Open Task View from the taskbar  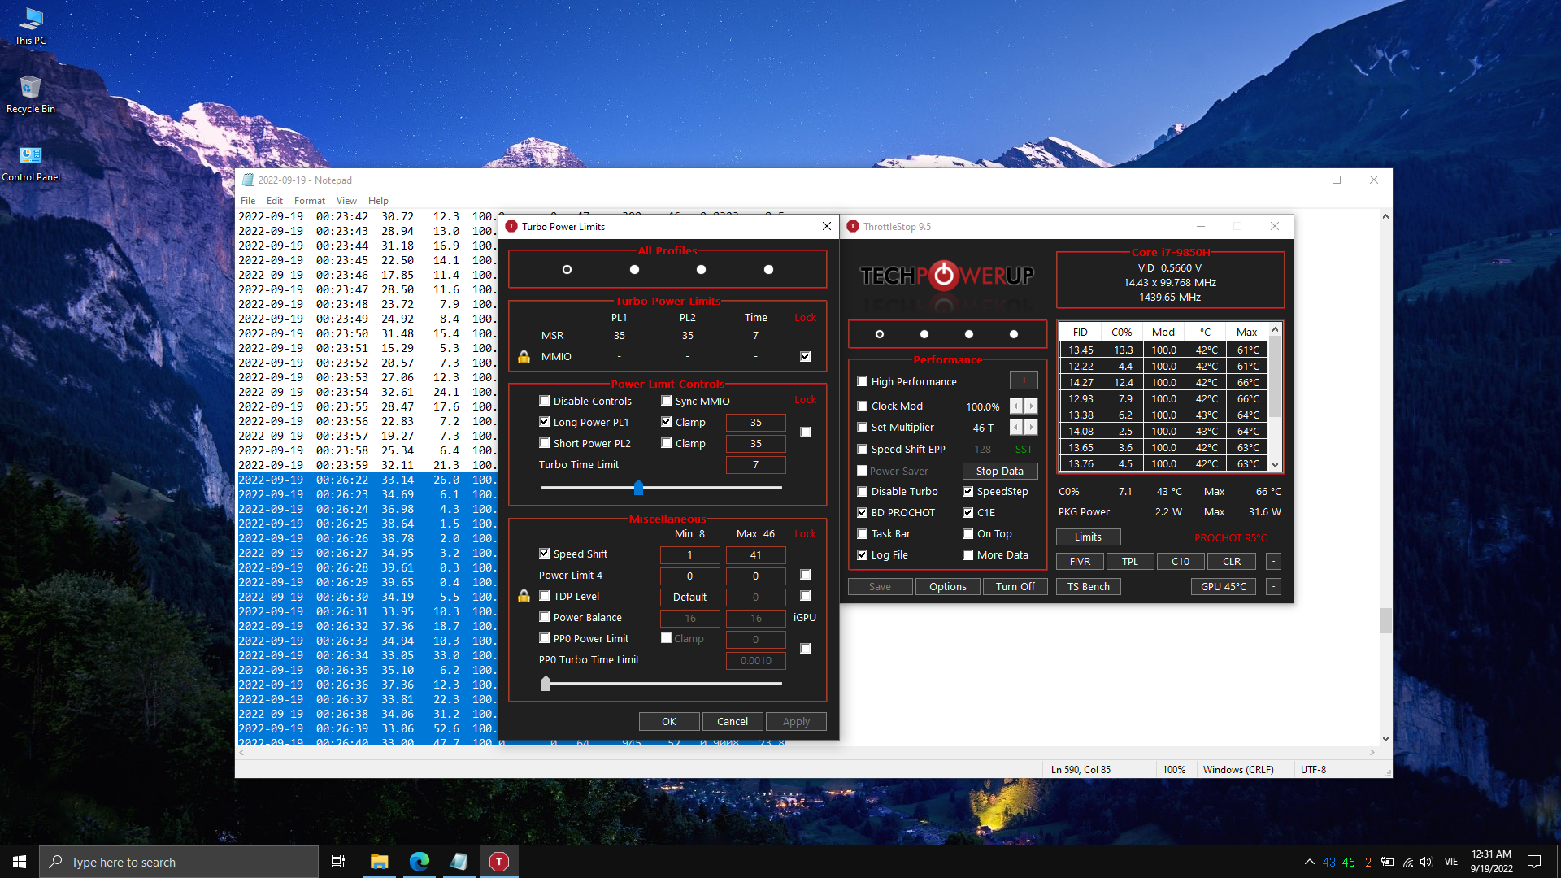[338, 862]
